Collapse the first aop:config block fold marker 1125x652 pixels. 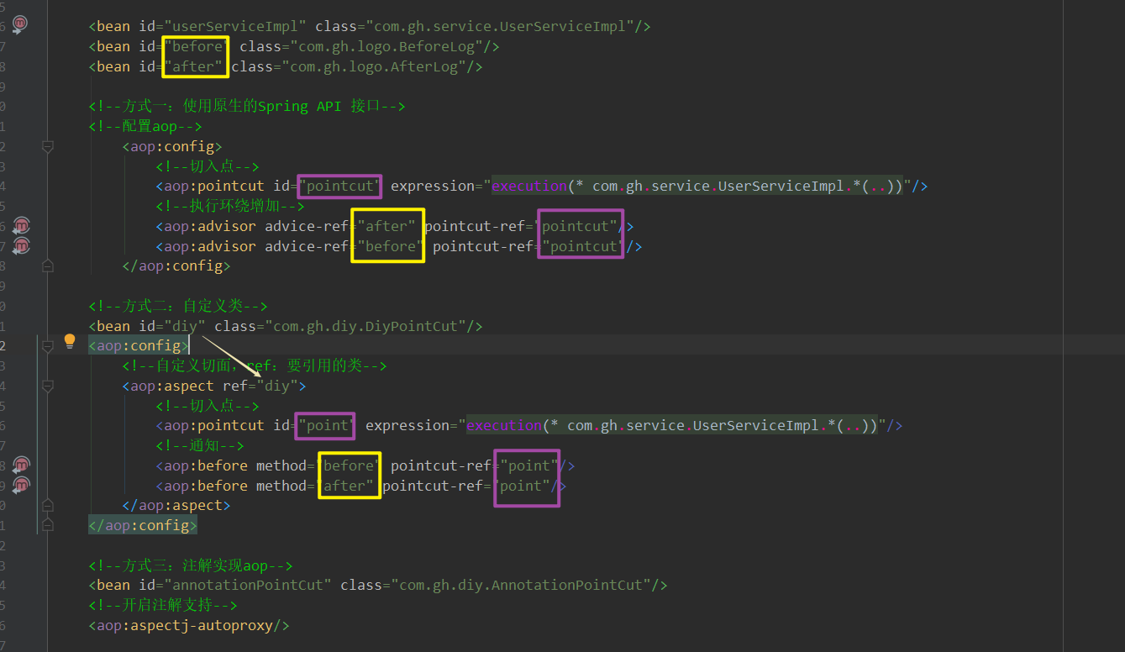click(x=48, y=146)
